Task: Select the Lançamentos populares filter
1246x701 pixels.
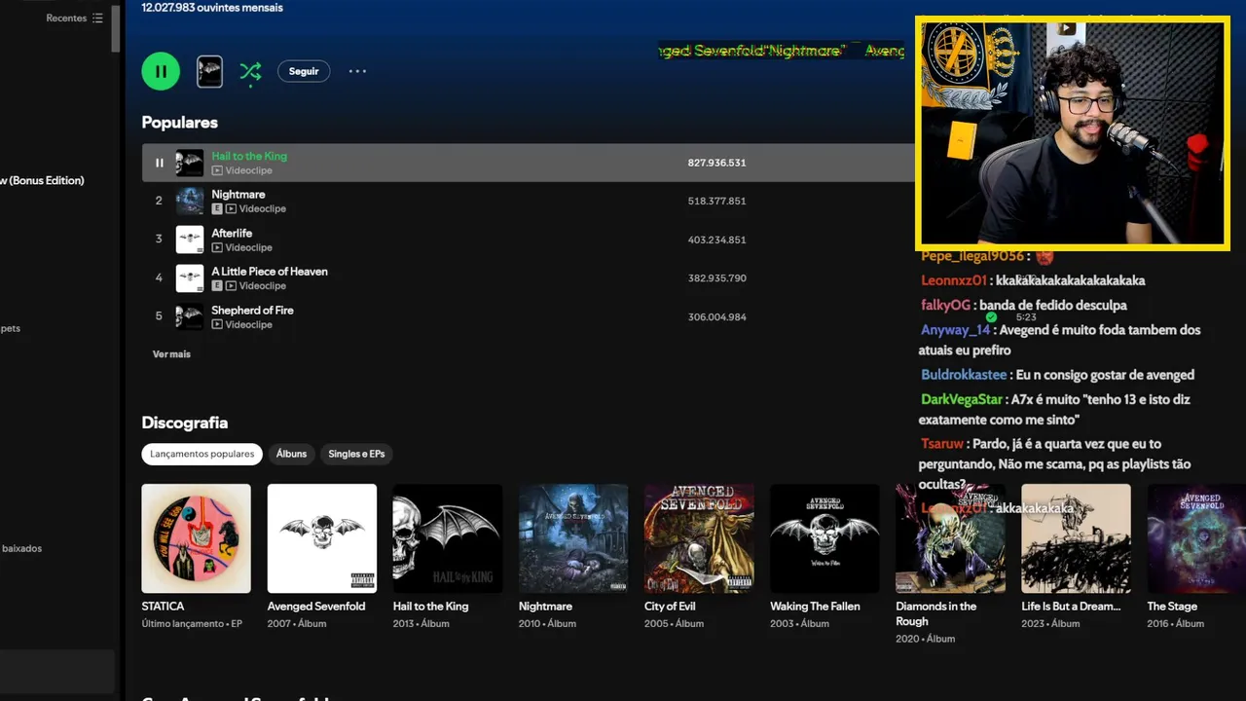Action: click(x=202, y=454)
